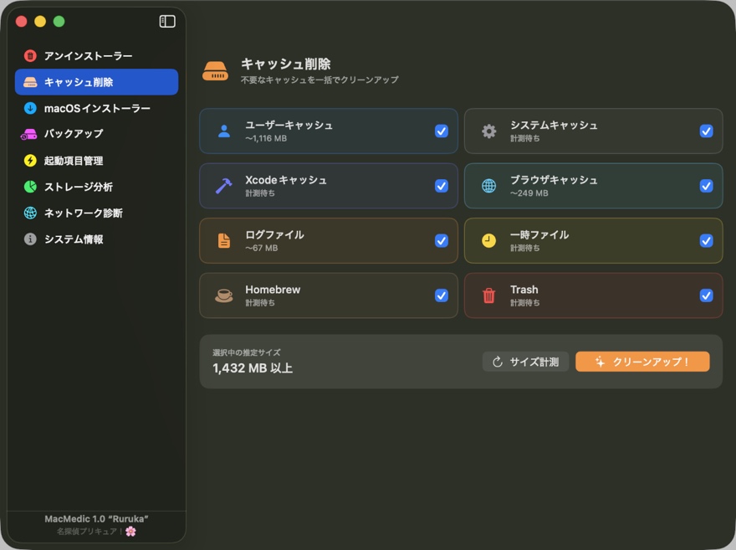The height and width of the screenshot is (550, 736).
Task: Click the macOSインストーラー download arrow icon
Action: [x=30, y=108]
